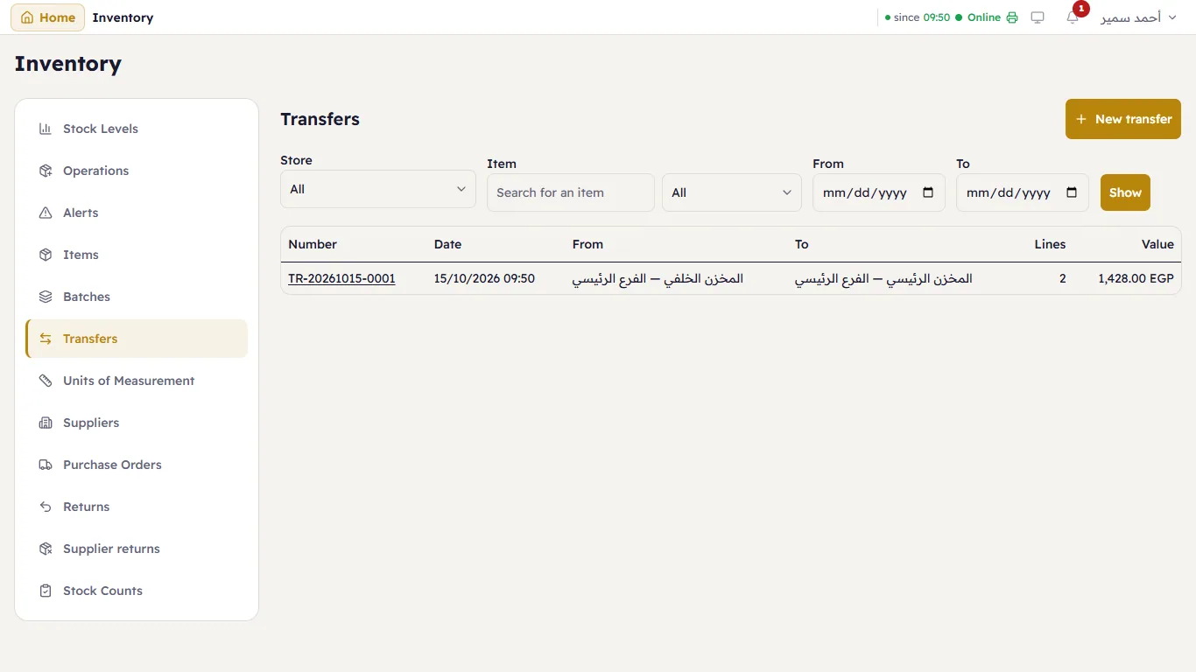Open the item filter dropdown beside search

[732, 192]
